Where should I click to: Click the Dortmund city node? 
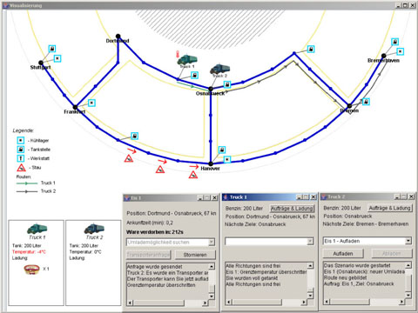[118, 37]
